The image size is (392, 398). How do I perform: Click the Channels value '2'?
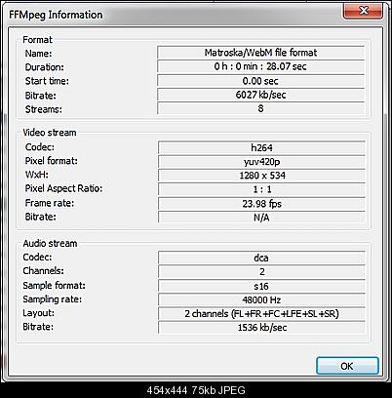tap(261, 272)
